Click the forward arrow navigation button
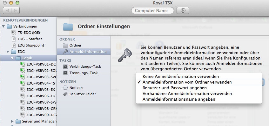The height and width of the screenshot is (126, 269). click(15, 10)
